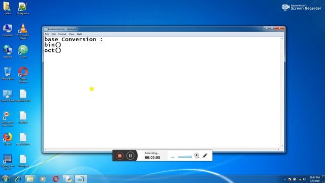Open Opera from the taskbar

55,179
